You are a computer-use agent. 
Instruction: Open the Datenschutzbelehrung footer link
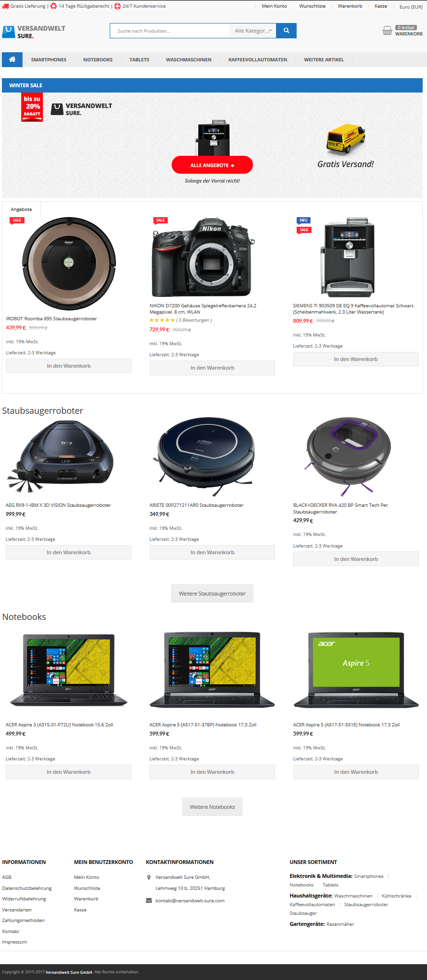point(27,888)
